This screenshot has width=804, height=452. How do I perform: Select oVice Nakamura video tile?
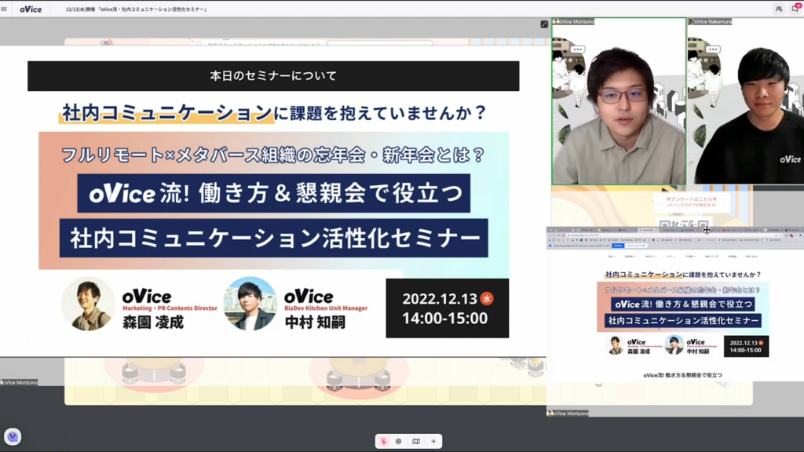746,101
